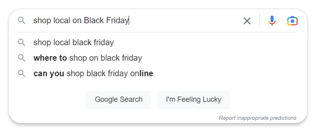Click the magnifier icon inside the search box
318x134 pixels.
(21, 20)
